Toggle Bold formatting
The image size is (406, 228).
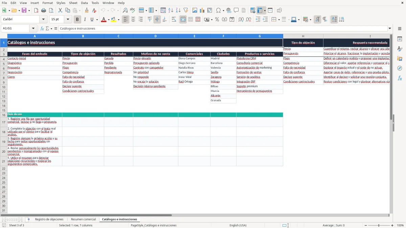[77, 20]
